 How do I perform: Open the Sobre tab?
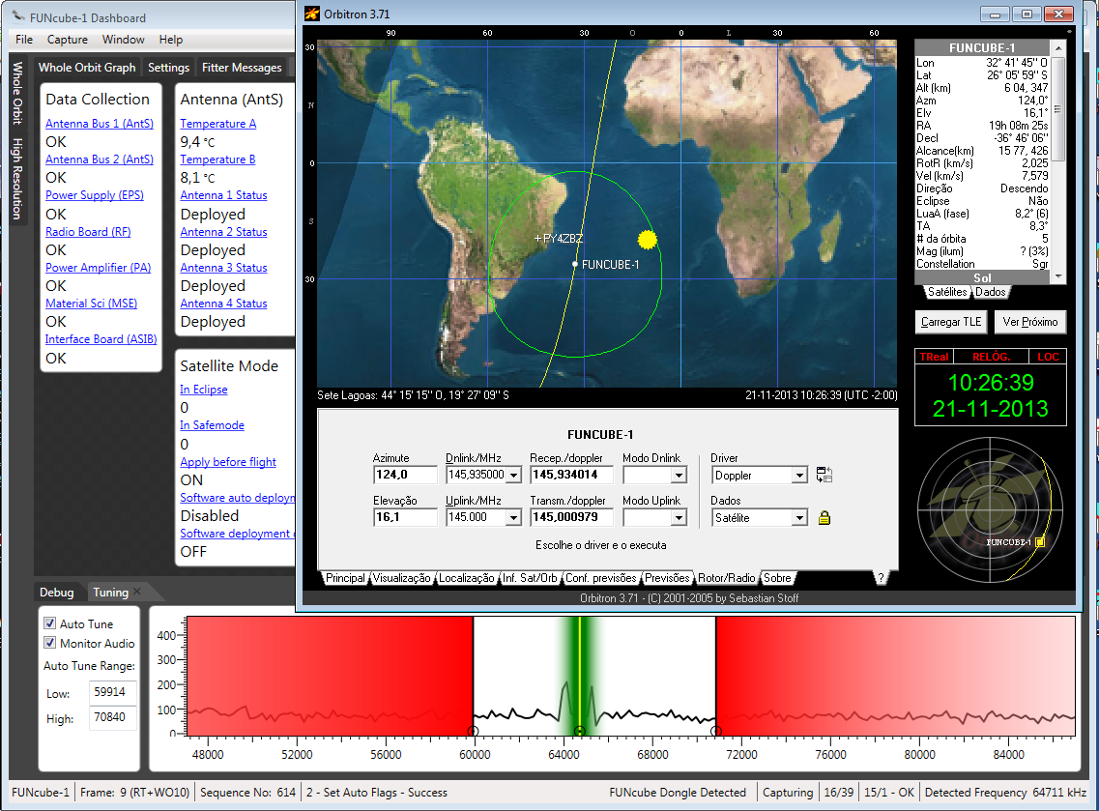(776, 578)
